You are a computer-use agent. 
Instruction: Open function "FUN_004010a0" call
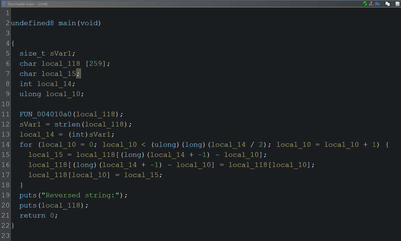46,114
